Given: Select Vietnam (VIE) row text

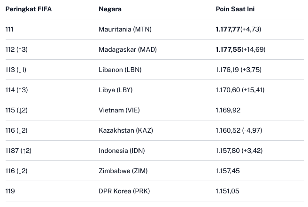Looking at the screenshot, I should [x=119, y=110].
